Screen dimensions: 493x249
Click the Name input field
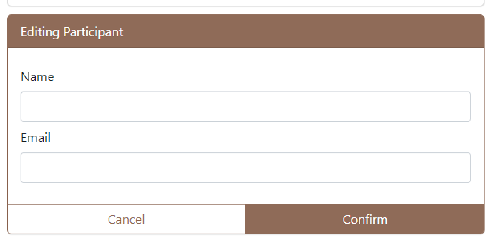[x=245, y=107]
